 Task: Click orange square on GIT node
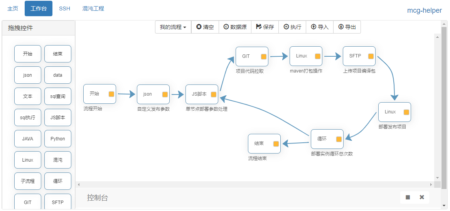(x=264, y=57)
